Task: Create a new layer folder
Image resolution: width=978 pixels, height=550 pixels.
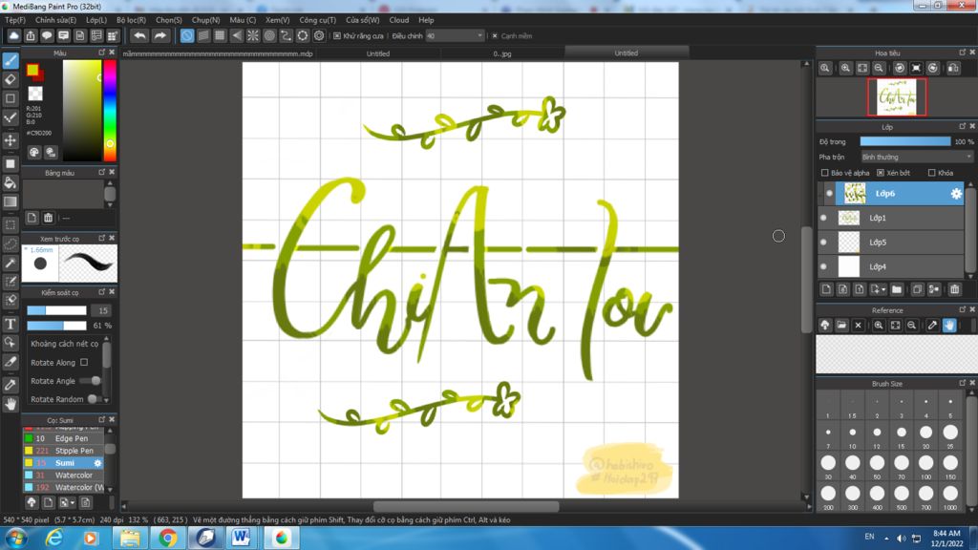Action: pos(896,289)
